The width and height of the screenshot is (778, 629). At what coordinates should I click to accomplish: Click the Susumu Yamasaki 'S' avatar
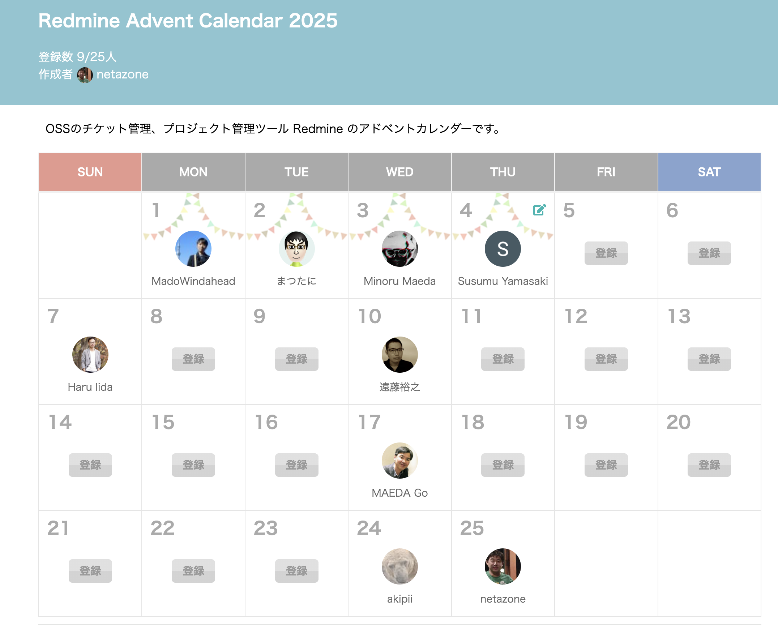(x=503, y=249)
